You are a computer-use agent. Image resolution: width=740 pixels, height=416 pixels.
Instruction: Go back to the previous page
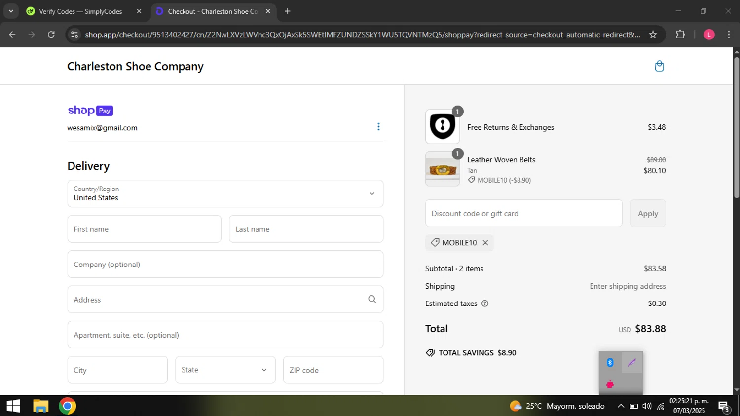pos(12,35)
